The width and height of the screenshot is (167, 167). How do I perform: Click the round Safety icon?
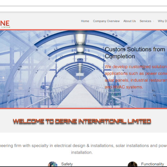coord(53,164)
